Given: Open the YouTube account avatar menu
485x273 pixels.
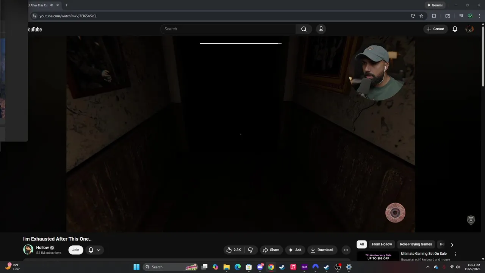Looking at the screenshot, I should [x=469, y=29].
